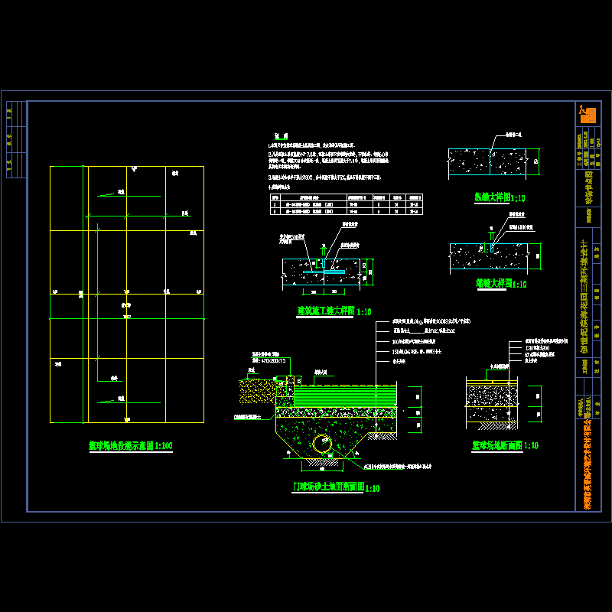Select the yellow drain pipe circle in section
This screenshot has height=612, width=612.
322,444
